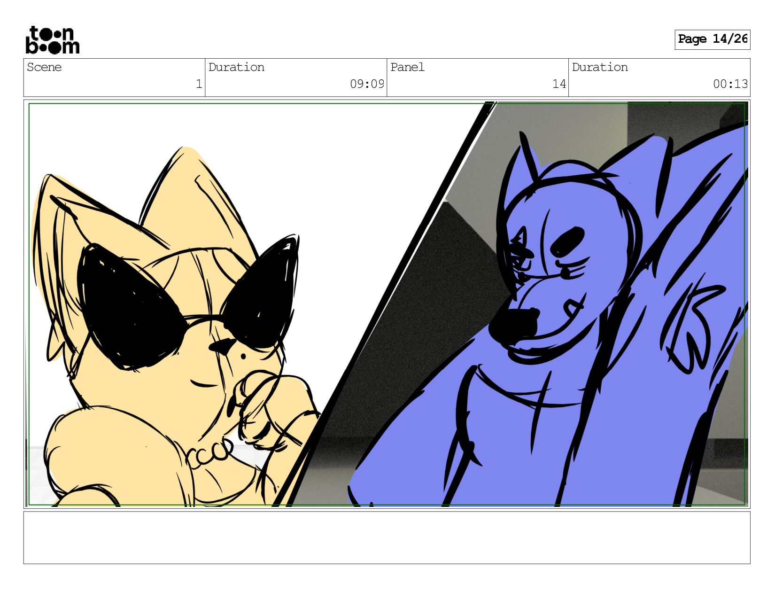Click the panel number '14' value
This screenshot has height=599, width=775.
559,84
